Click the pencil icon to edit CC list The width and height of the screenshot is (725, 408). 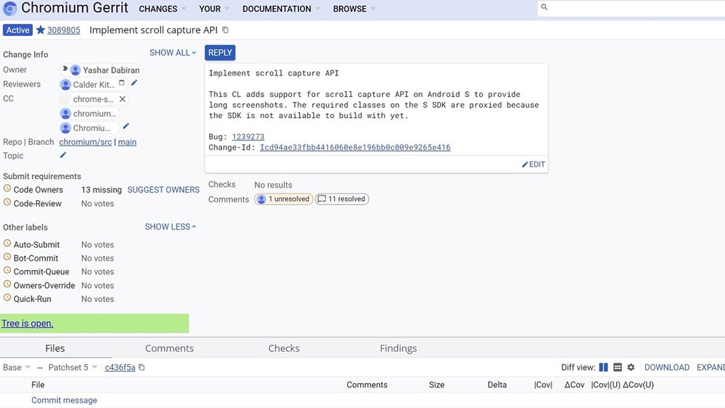(126, 126)
